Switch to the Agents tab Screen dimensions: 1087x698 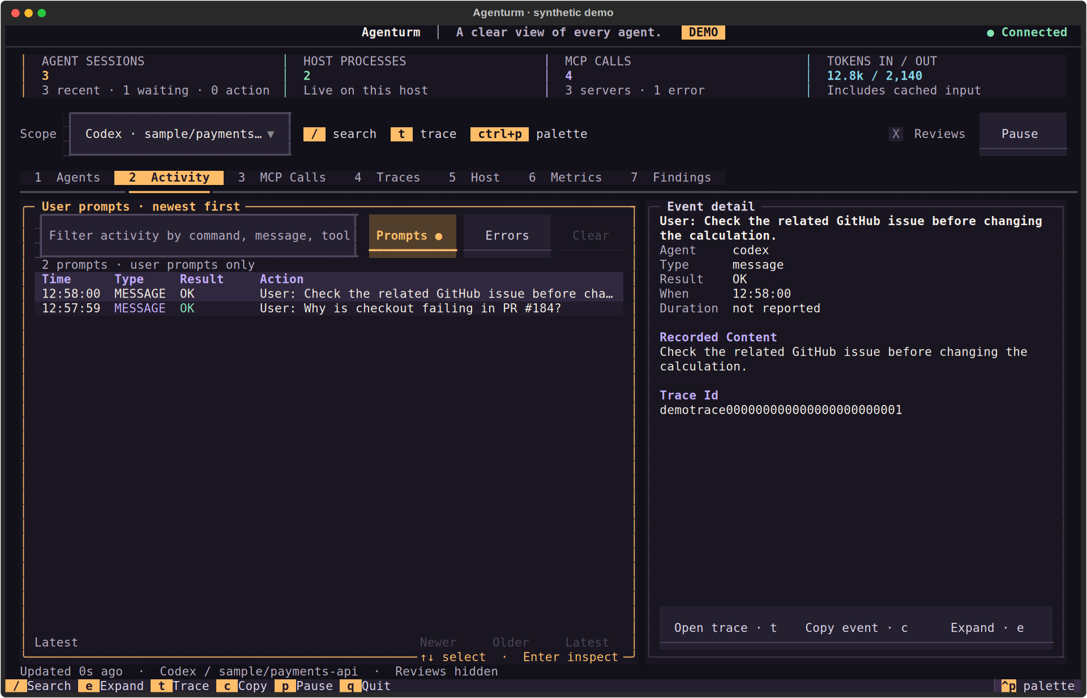[x=67, y=178]
